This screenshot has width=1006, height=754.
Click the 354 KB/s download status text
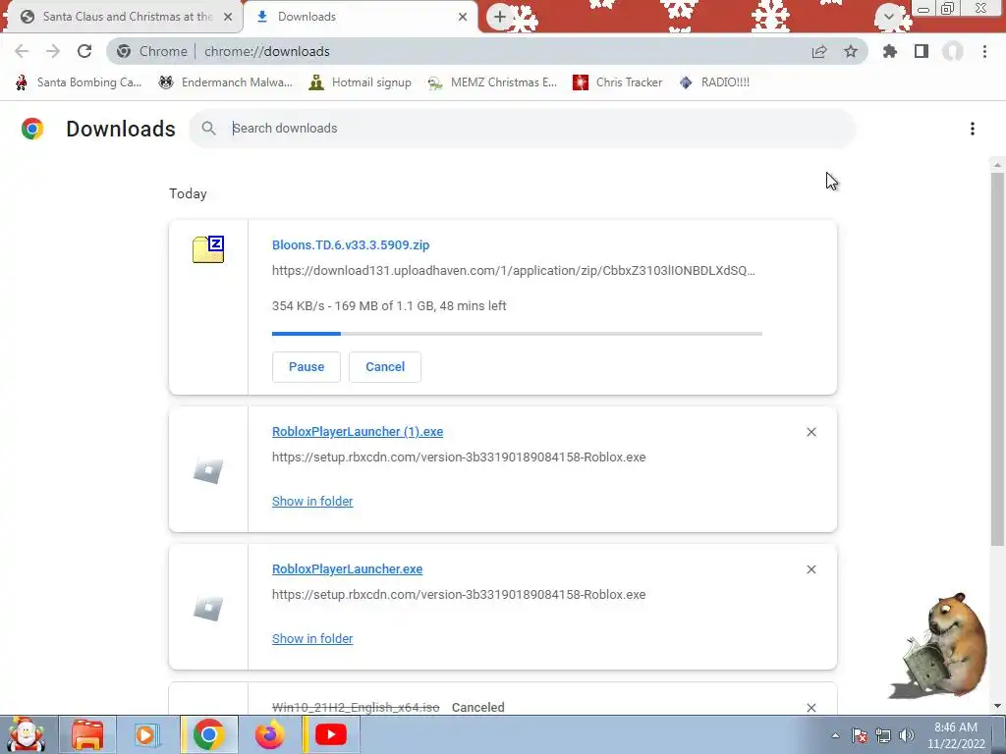coord(389,306)
